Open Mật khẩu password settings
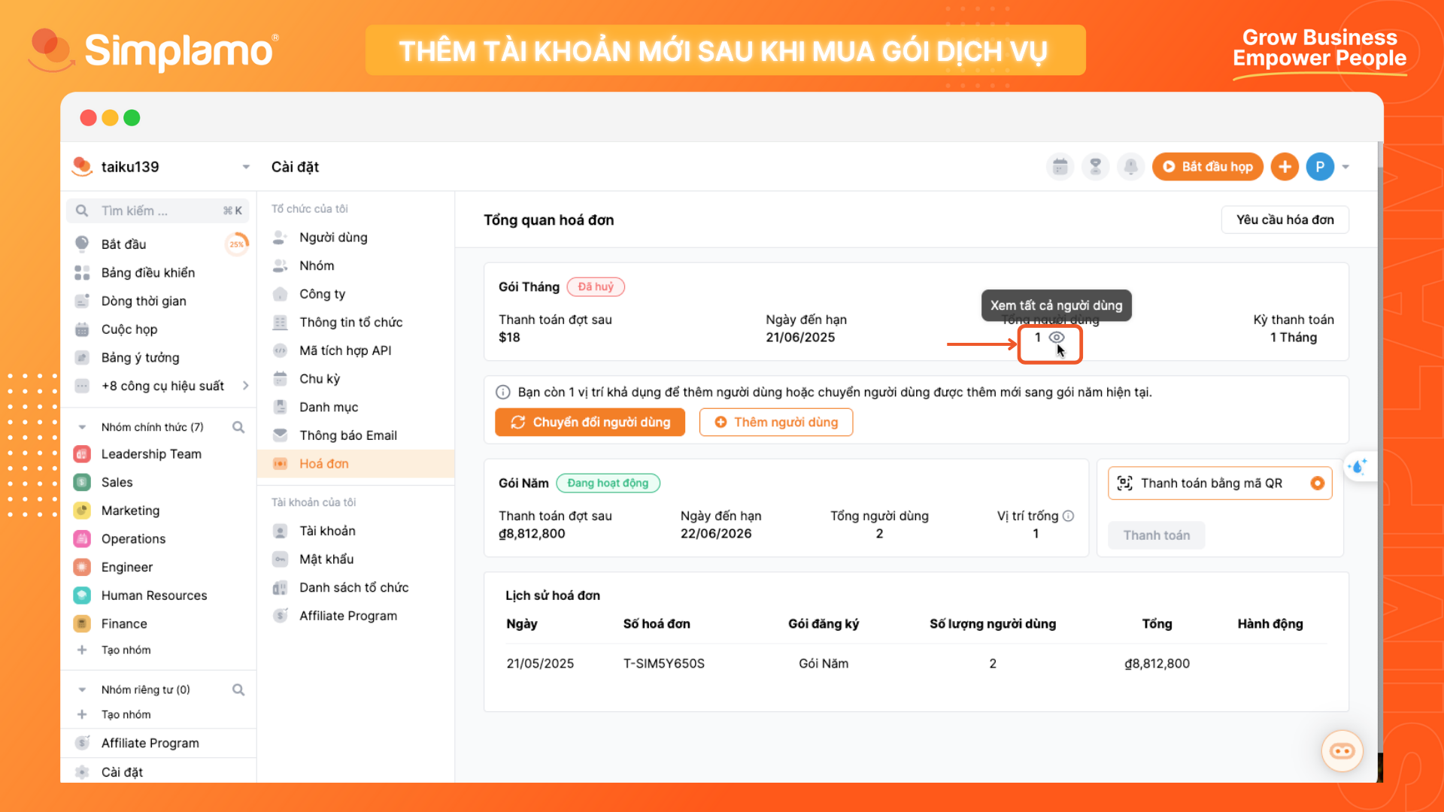Screen dimensions: 1444x812 (326, 559)
